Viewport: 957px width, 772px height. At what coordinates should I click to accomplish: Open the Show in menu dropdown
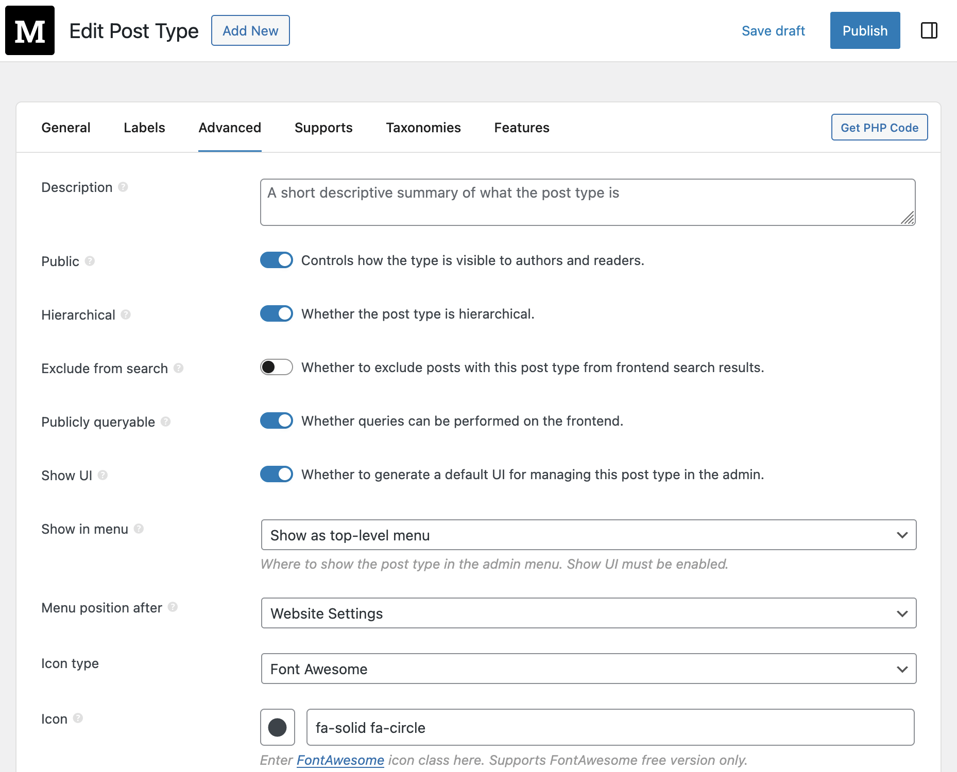point(588,535)
